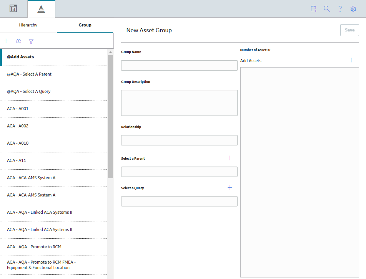Select the 'ACA - A001' group
Image resolution: width=366 pixels, height=279 pixels.
54,109
